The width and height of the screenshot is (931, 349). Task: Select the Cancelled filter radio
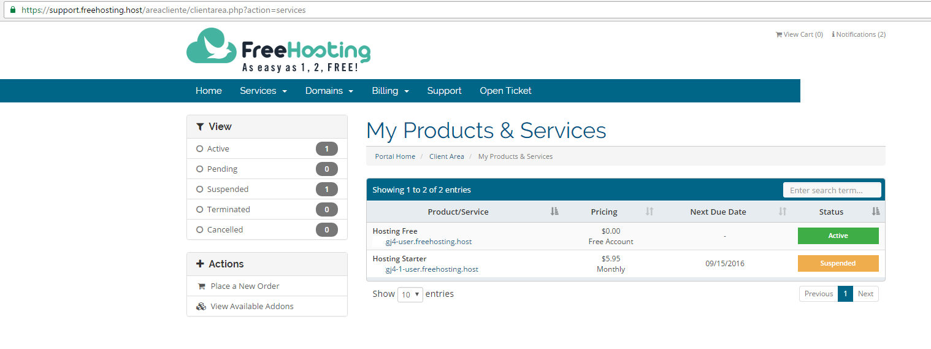coord(199,229)
